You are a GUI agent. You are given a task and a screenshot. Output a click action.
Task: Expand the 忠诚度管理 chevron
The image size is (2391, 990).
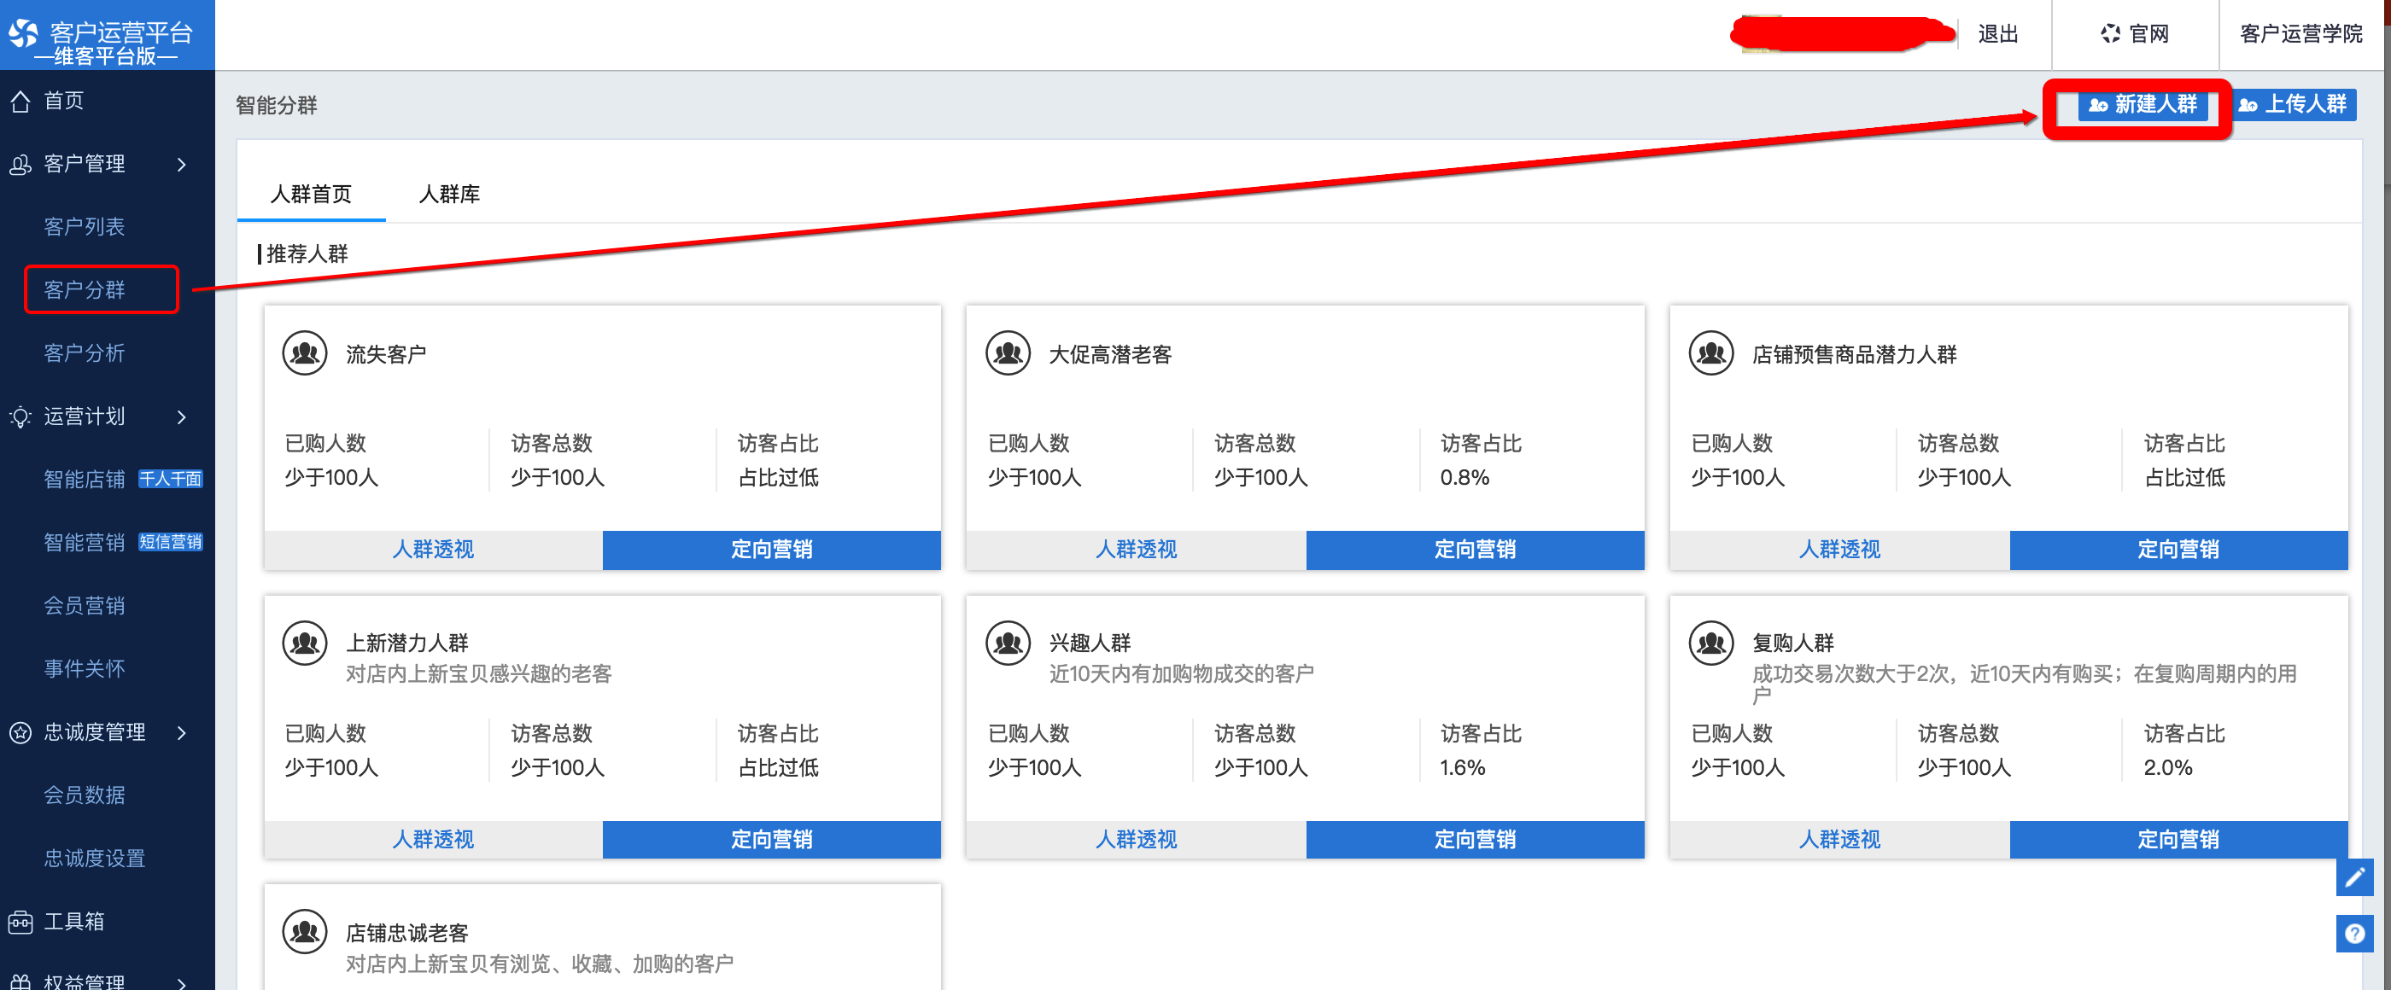(182, 732)
